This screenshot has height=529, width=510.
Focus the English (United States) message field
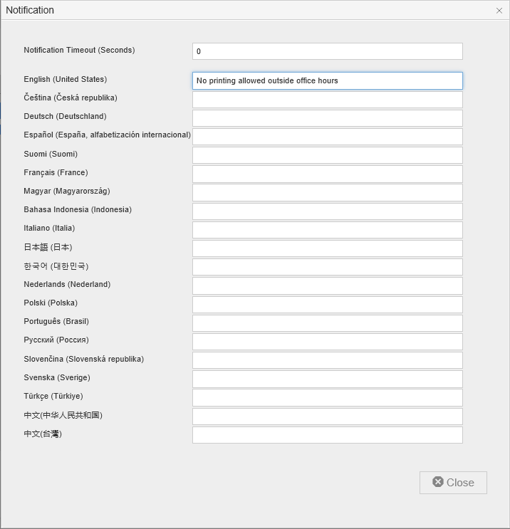coord(327,80)
